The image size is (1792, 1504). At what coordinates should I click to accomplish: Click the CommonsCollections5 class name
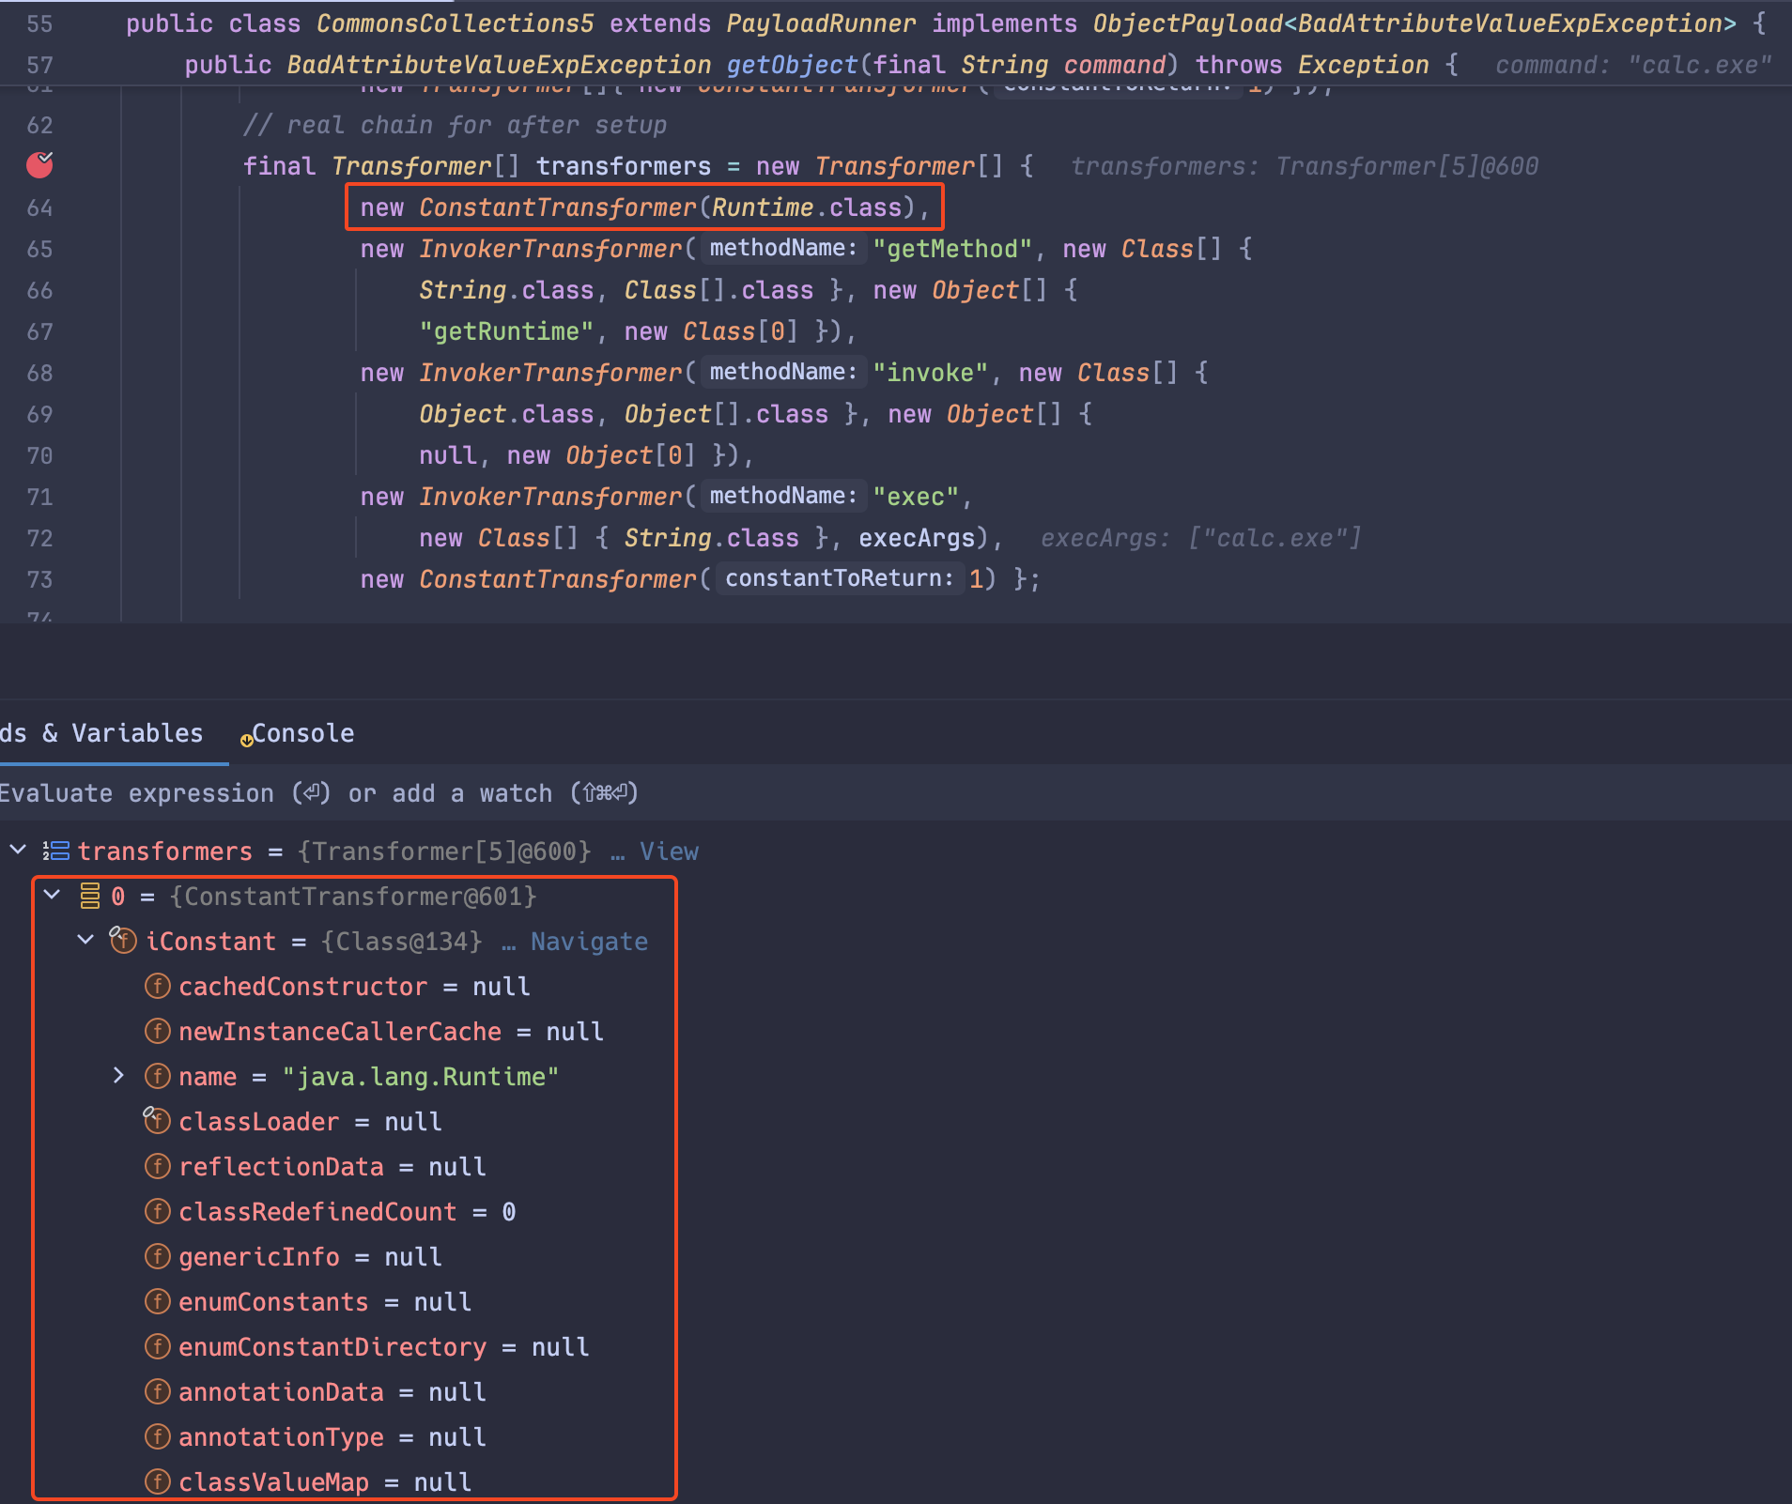[456, 23]
